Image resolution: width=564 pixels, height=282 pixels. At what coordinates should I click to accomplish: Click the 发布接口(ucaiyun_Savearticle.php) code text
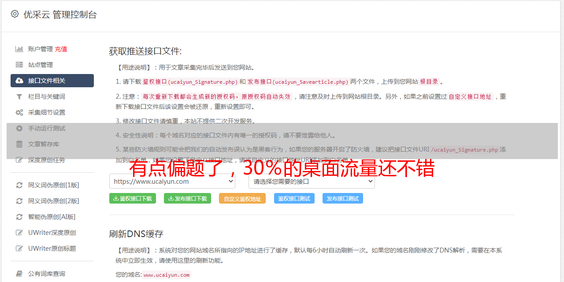(298, 82)
